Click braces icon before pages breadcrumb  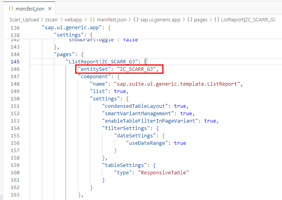190,19
